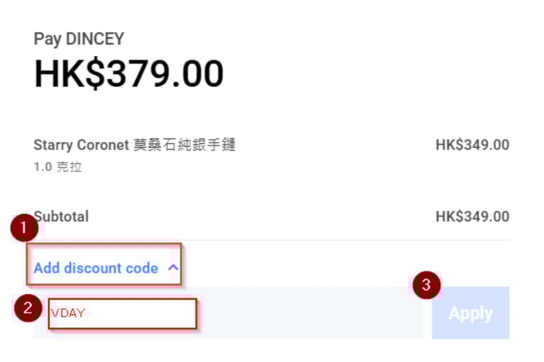The width and height of the screenshot is (544, 362).
Task: Select the Pay DINCEY heading
Action: tap(79, 39)
